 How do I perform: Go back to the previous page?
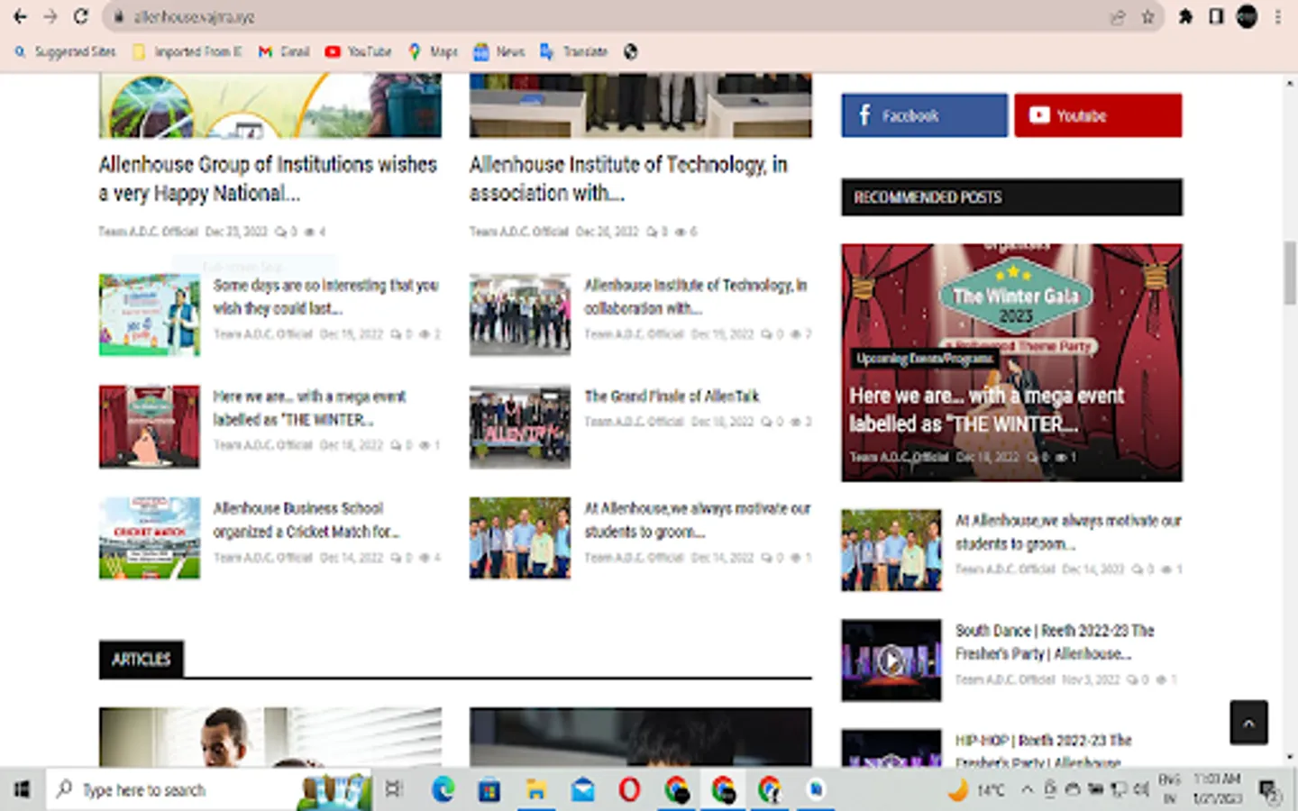(20, 16)
